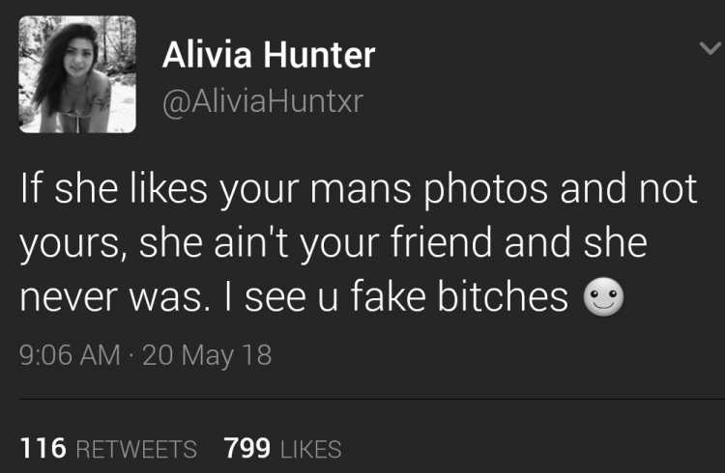The image size is (725, 473).
Task: Click the word "mans" in the tweet
Action: tap(361, 193)
